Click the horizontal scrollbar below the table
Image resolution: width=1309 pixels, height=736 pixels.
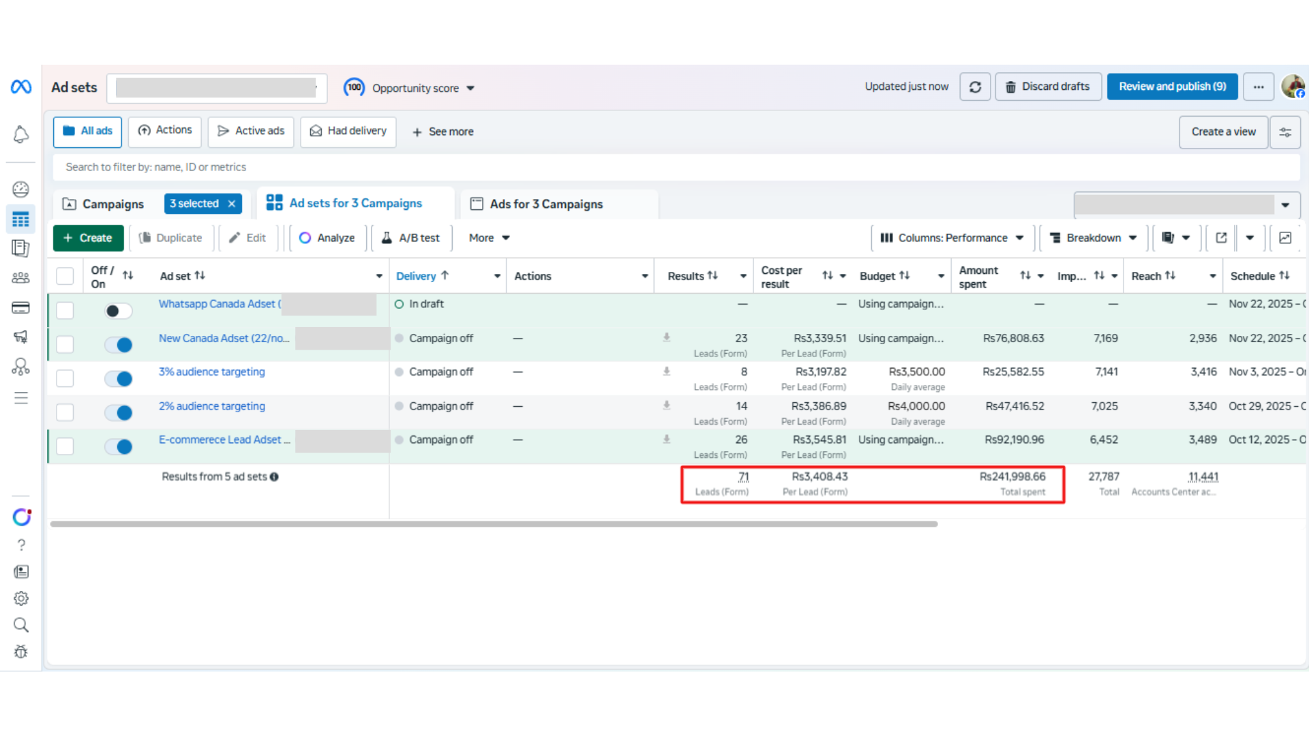tap(494, 524)
